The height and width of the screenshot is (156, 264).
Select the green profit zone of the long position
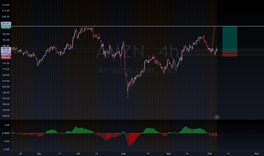[x=230, y=39]
